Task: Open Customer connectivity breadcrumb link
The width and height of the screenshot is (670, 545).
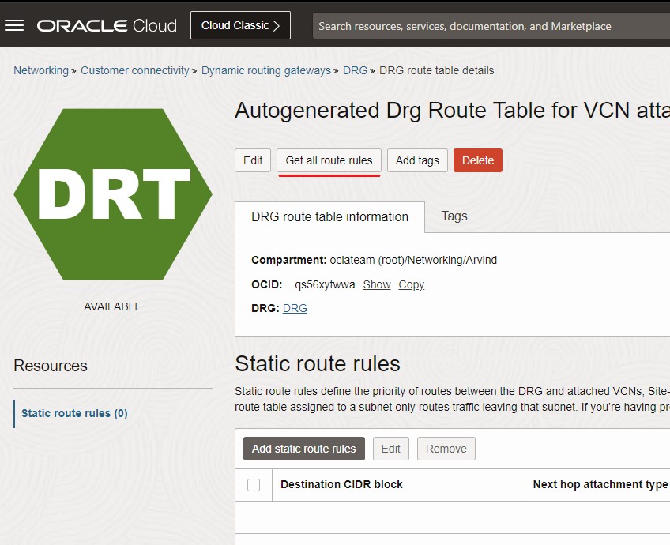Action: [x=135, y=70]
